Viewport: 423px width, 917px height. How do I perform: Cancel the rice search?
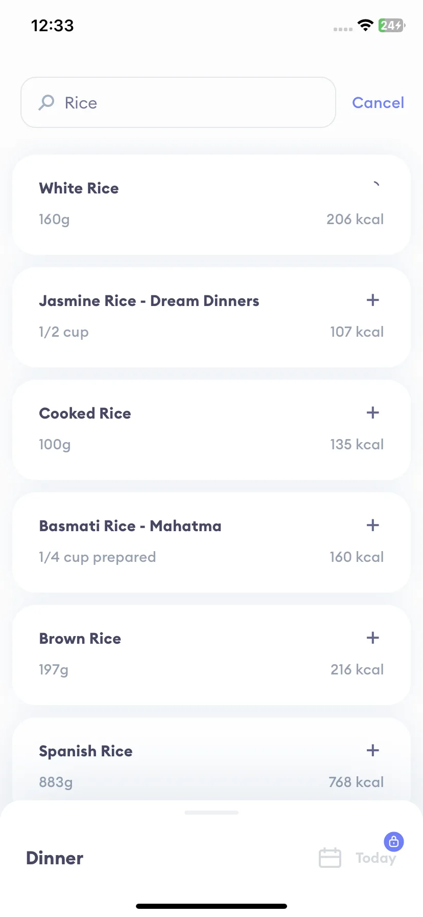pyautogui.click(x=378, y=103)
